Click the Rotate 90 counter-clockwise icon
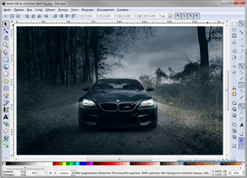 [x=27, y=16]
